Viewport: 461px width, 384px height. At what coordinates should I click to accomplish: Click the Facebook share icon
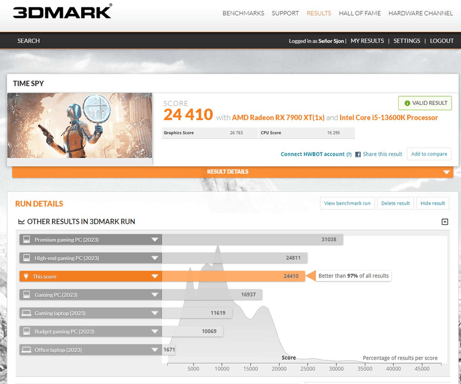point(358,154)
